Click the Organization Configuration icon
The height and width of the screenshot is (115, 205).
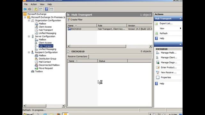point(33,20)
